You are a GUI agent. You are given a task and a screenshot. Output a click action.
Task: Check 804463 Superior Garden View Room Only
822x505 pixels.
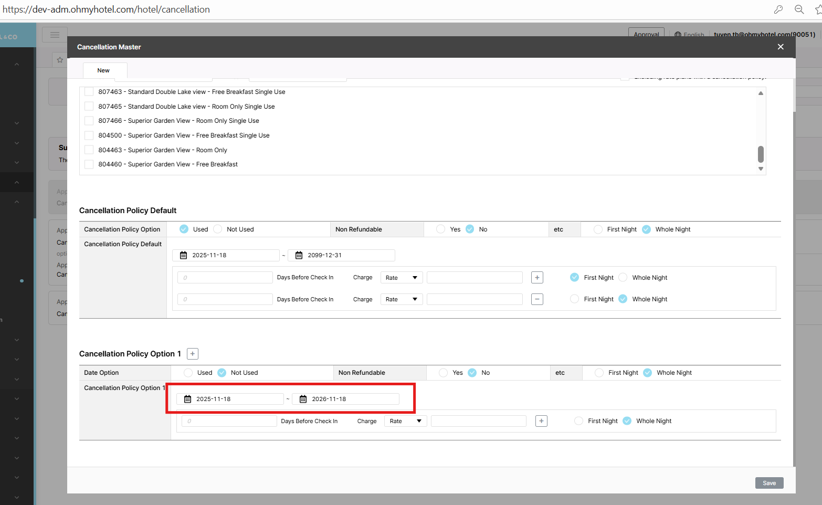click(x=89, y=150)
